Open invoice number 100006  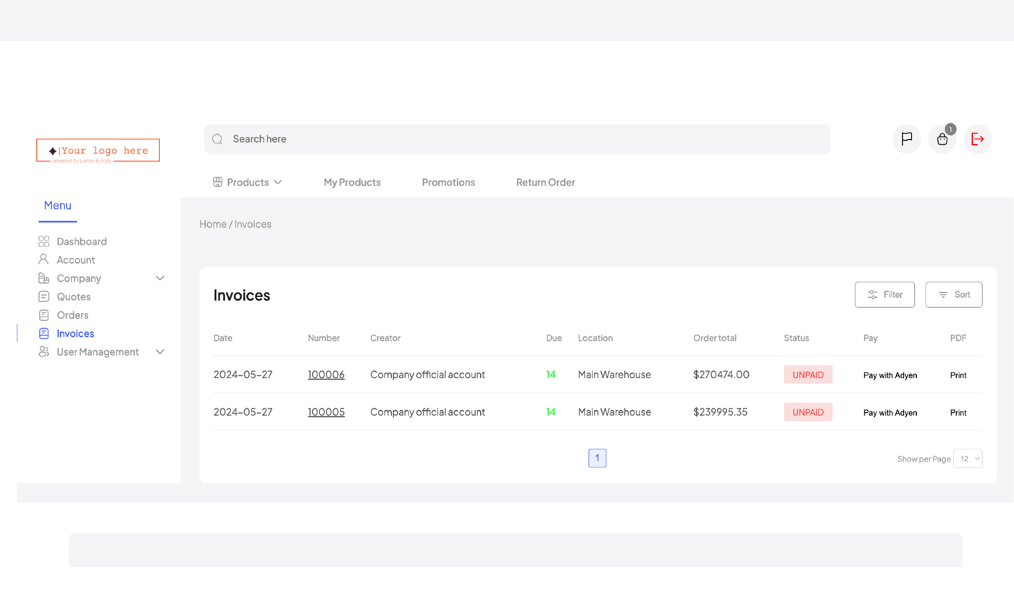[326, 375]
